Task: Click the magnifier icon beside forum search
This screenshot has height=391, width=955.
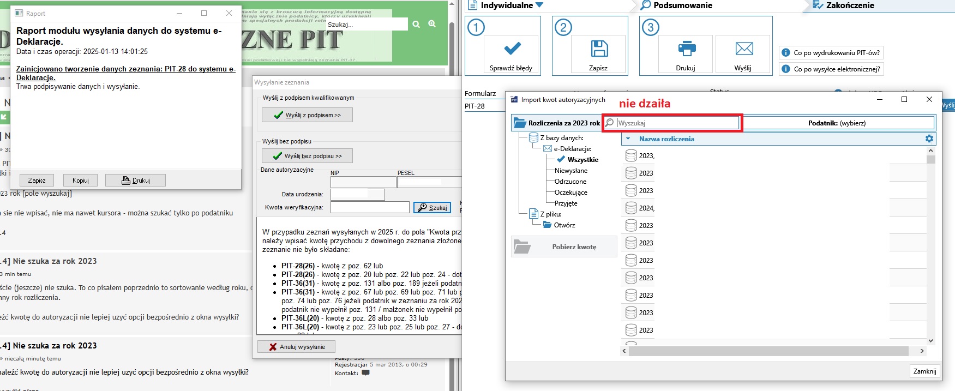Action: (x=416, y=25)
